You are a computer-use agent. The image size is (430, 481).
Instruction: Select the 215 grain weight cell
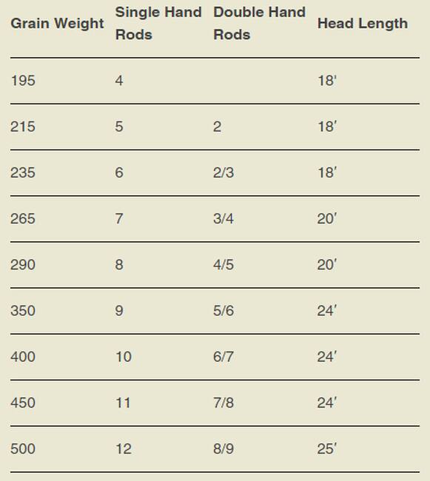(23, 127)
